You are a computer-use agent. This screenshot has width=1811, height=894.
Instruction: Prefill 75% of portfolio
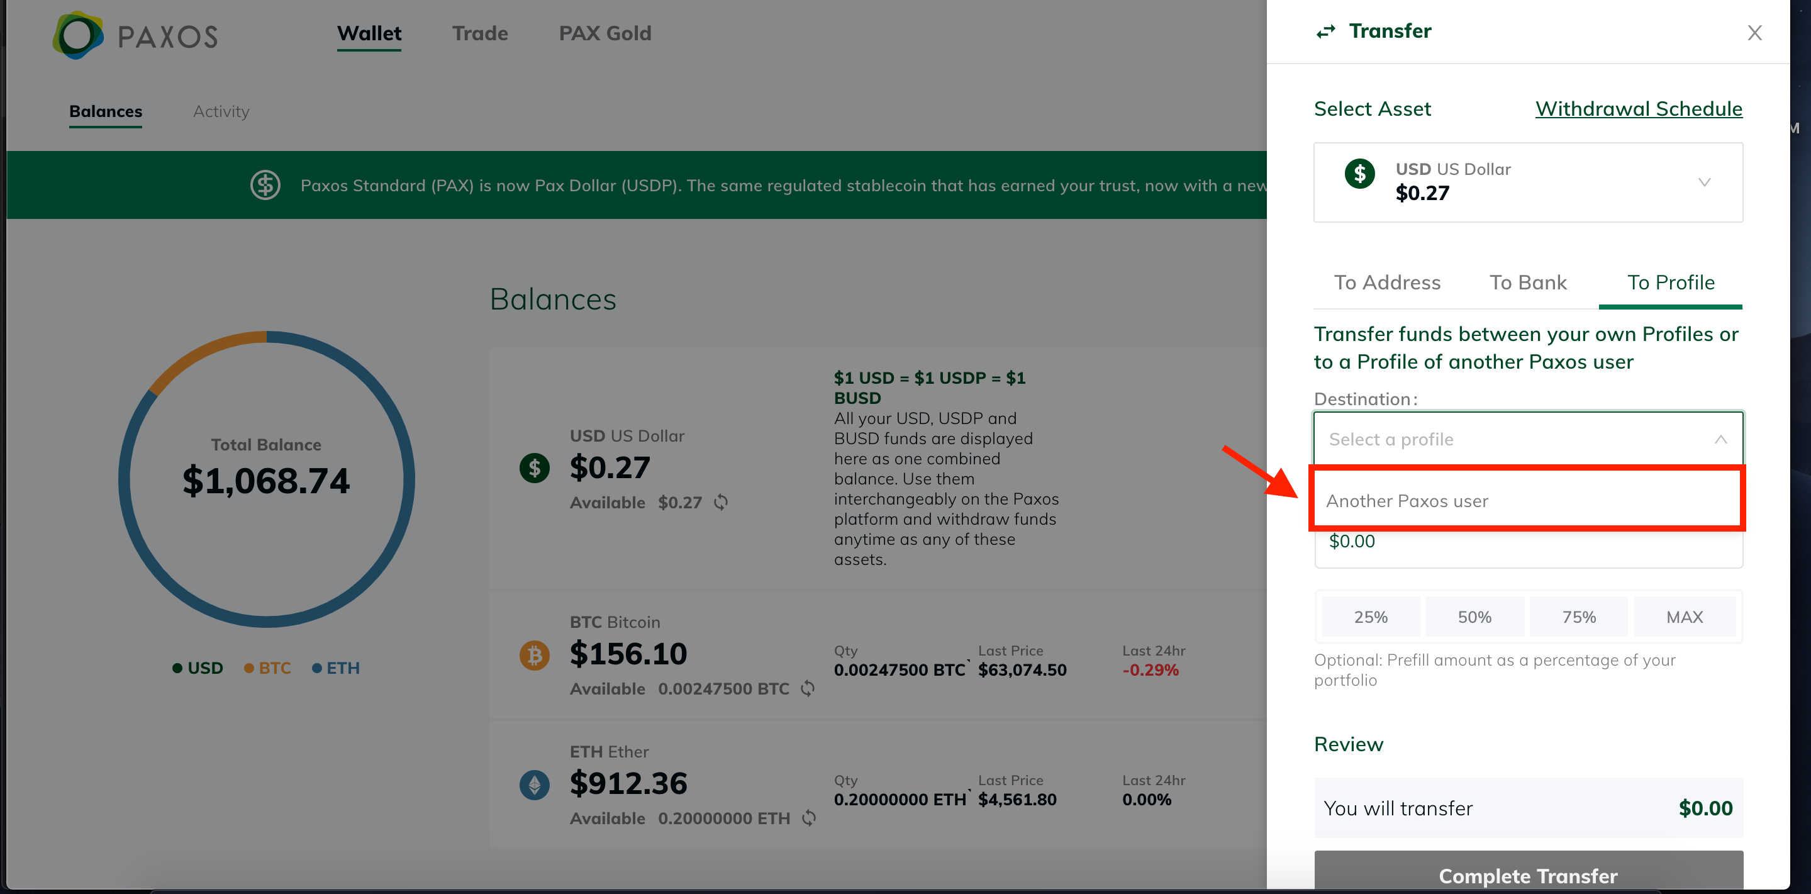point(1578,617)
